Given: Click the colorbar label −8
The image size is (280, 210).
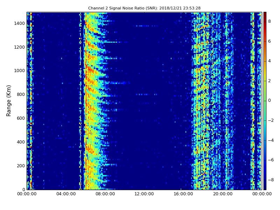Looking at the screenshot, I should (x=271, y=180).
